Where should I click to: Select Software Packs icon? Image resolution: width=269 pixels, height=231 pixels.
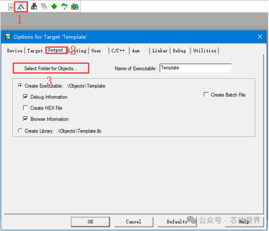64,7
